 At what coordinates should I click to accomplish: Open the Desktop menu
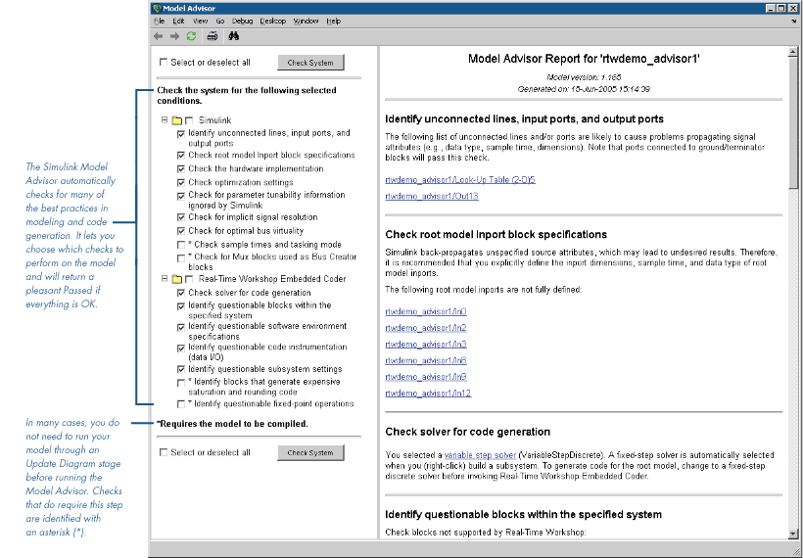coord(273,21)
